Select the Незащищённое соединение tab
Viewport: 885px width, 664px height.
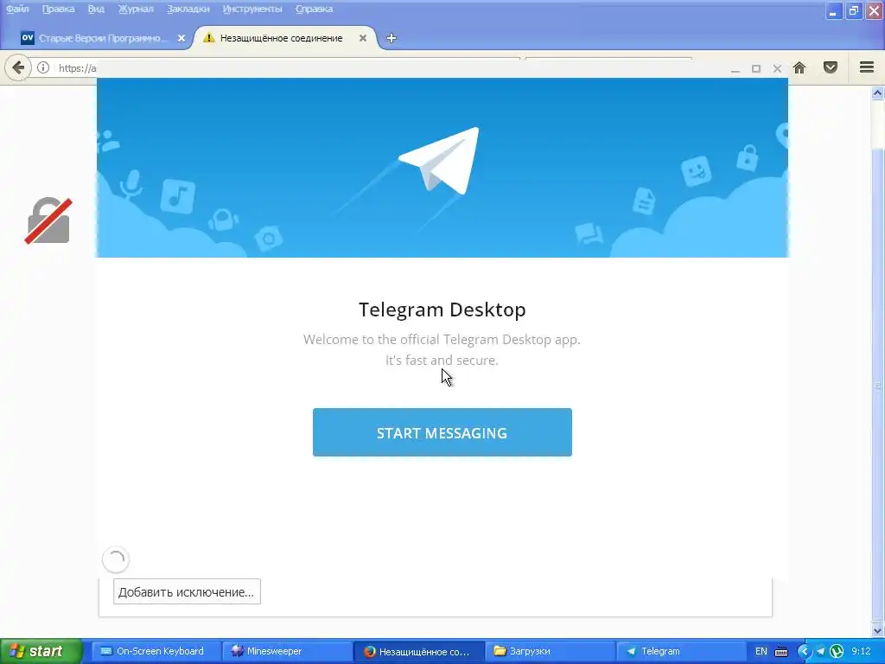pyautogui.click(x=281, y=38)
